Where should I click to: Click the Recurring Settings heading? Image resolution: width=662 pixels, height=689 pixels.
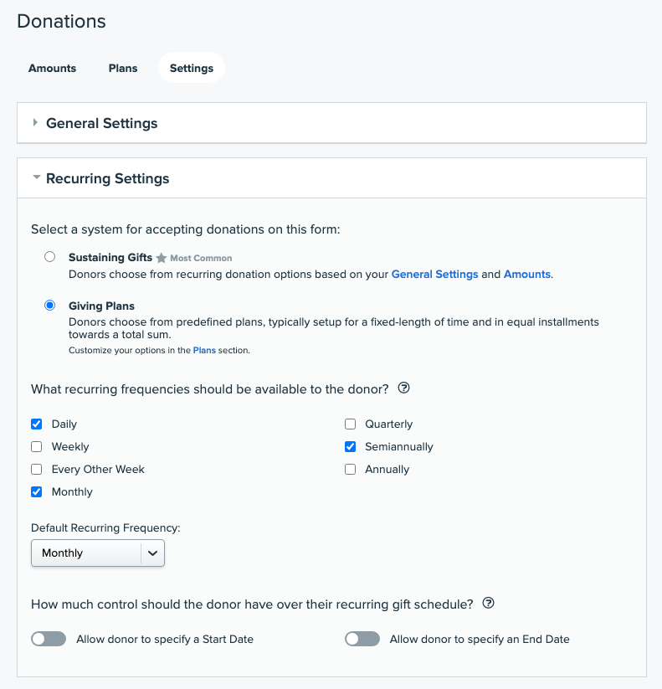click(108, 178)
